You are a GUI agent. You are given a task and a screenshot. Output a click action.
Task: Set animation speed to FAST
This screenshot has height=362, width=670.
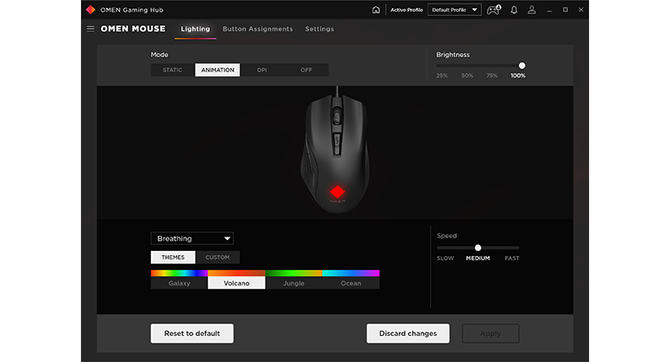coord(512,258)
